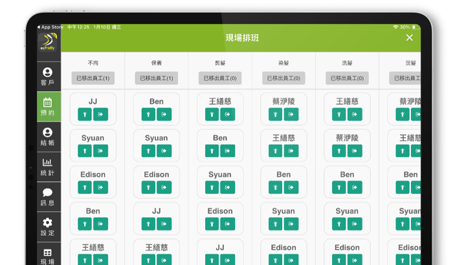Move JJ to top in 保養 column

click(148, 224)
